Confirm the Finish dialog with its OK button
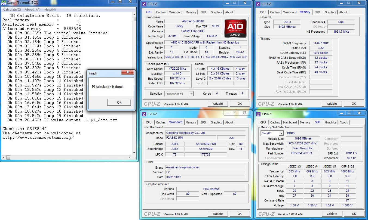 point(119,102)
